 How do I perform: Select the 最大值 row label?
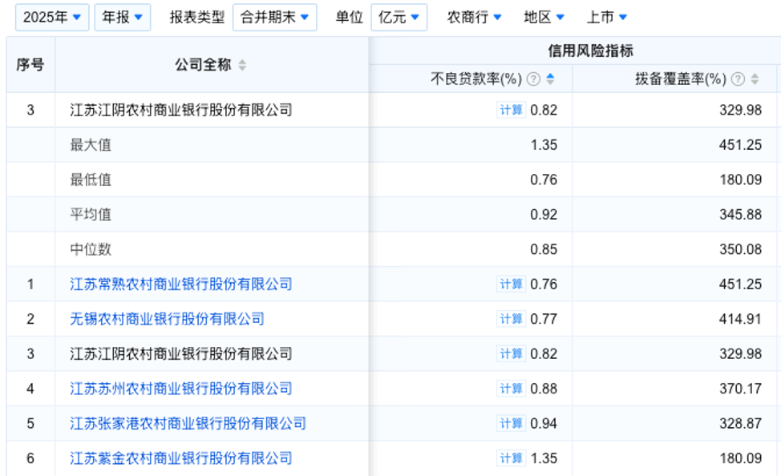pos(91,145)
